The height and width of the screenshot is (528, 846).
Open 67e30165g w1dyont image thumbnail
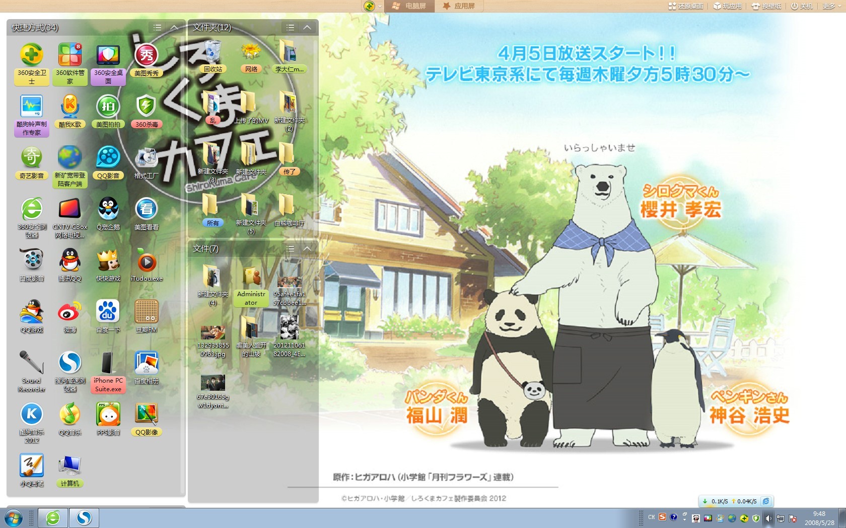click(213, 391)
